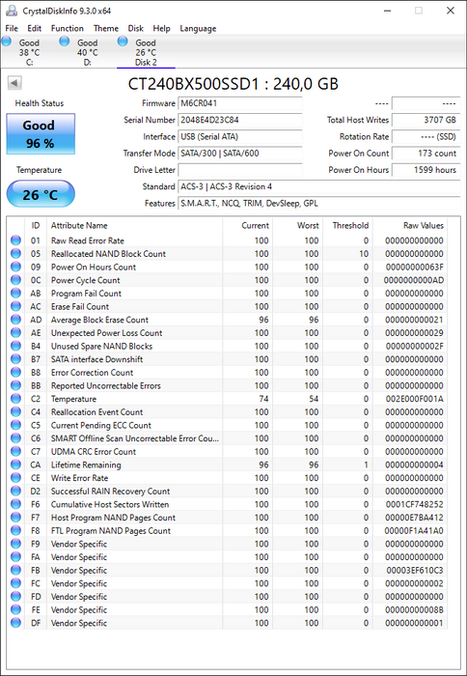Click the Firmware field M6CR041
Image resolution: width=467 pixels, height=676 pixels.
240,103
